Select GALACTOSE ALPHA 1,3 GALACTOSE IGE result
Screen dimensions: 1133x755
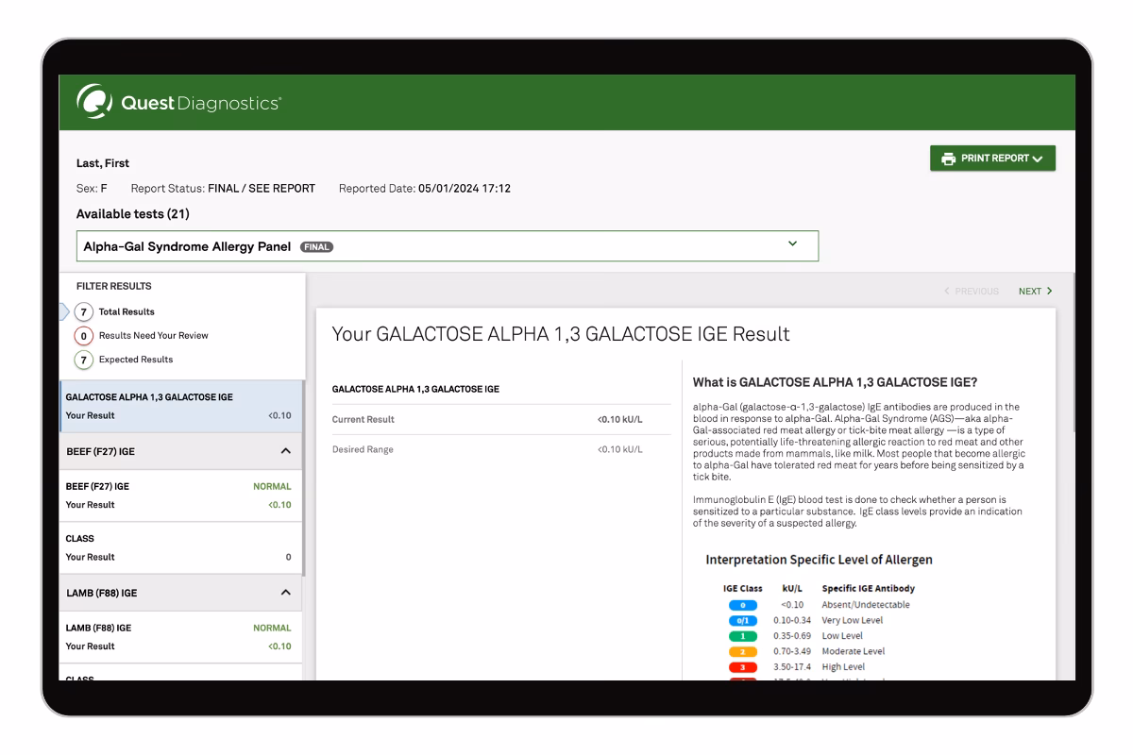(x=179, y=406)
